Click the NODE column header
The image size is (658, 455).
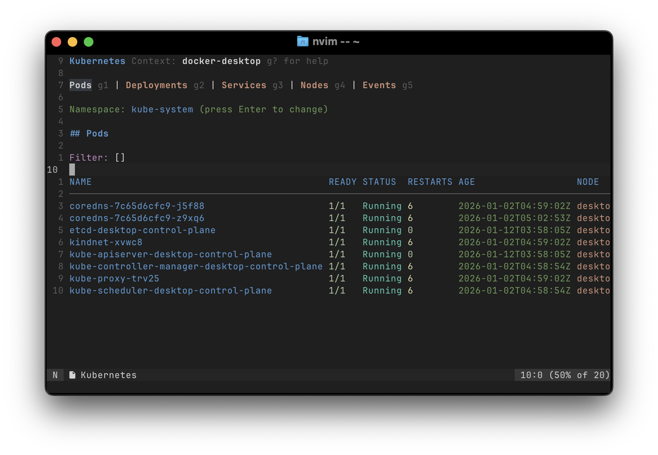[588, 182]
